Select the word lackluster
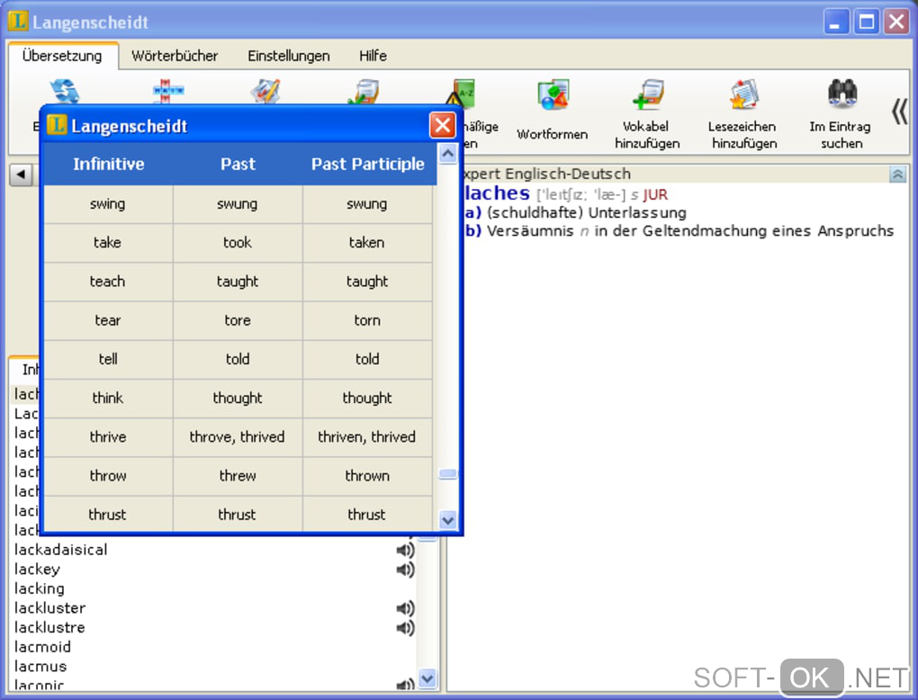The height and width of the screenshot is (700, 918). (x=49, y=608)
